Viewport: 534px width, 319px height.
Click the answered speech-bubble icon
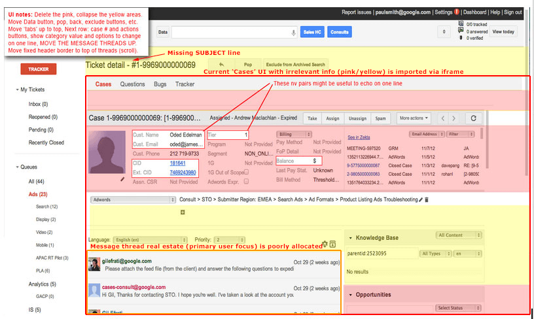click(x=461, y=31)
